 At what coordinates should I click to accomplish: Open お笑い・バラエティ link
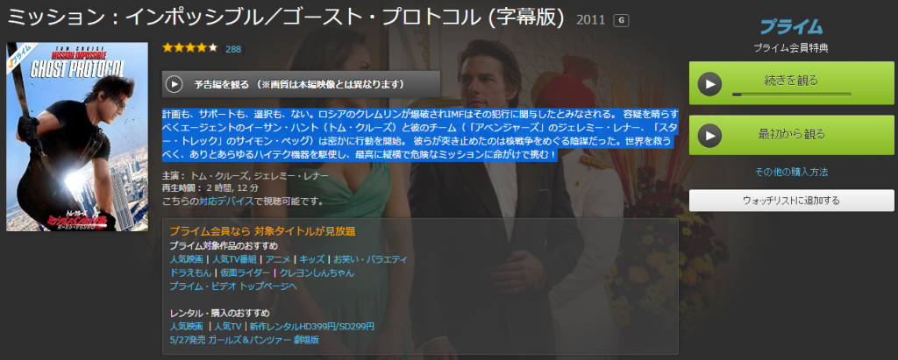pyautogui.click(x=371, y=259)
